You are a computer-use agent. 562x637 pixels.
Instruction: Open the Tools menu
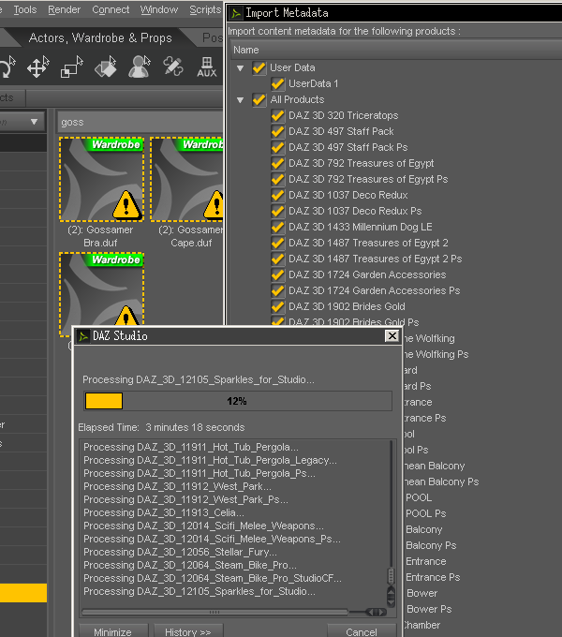click(25, 9)
